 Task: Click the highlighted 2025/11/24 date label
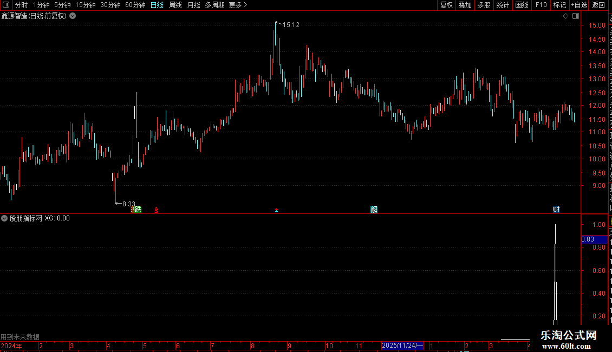(402, 346)
